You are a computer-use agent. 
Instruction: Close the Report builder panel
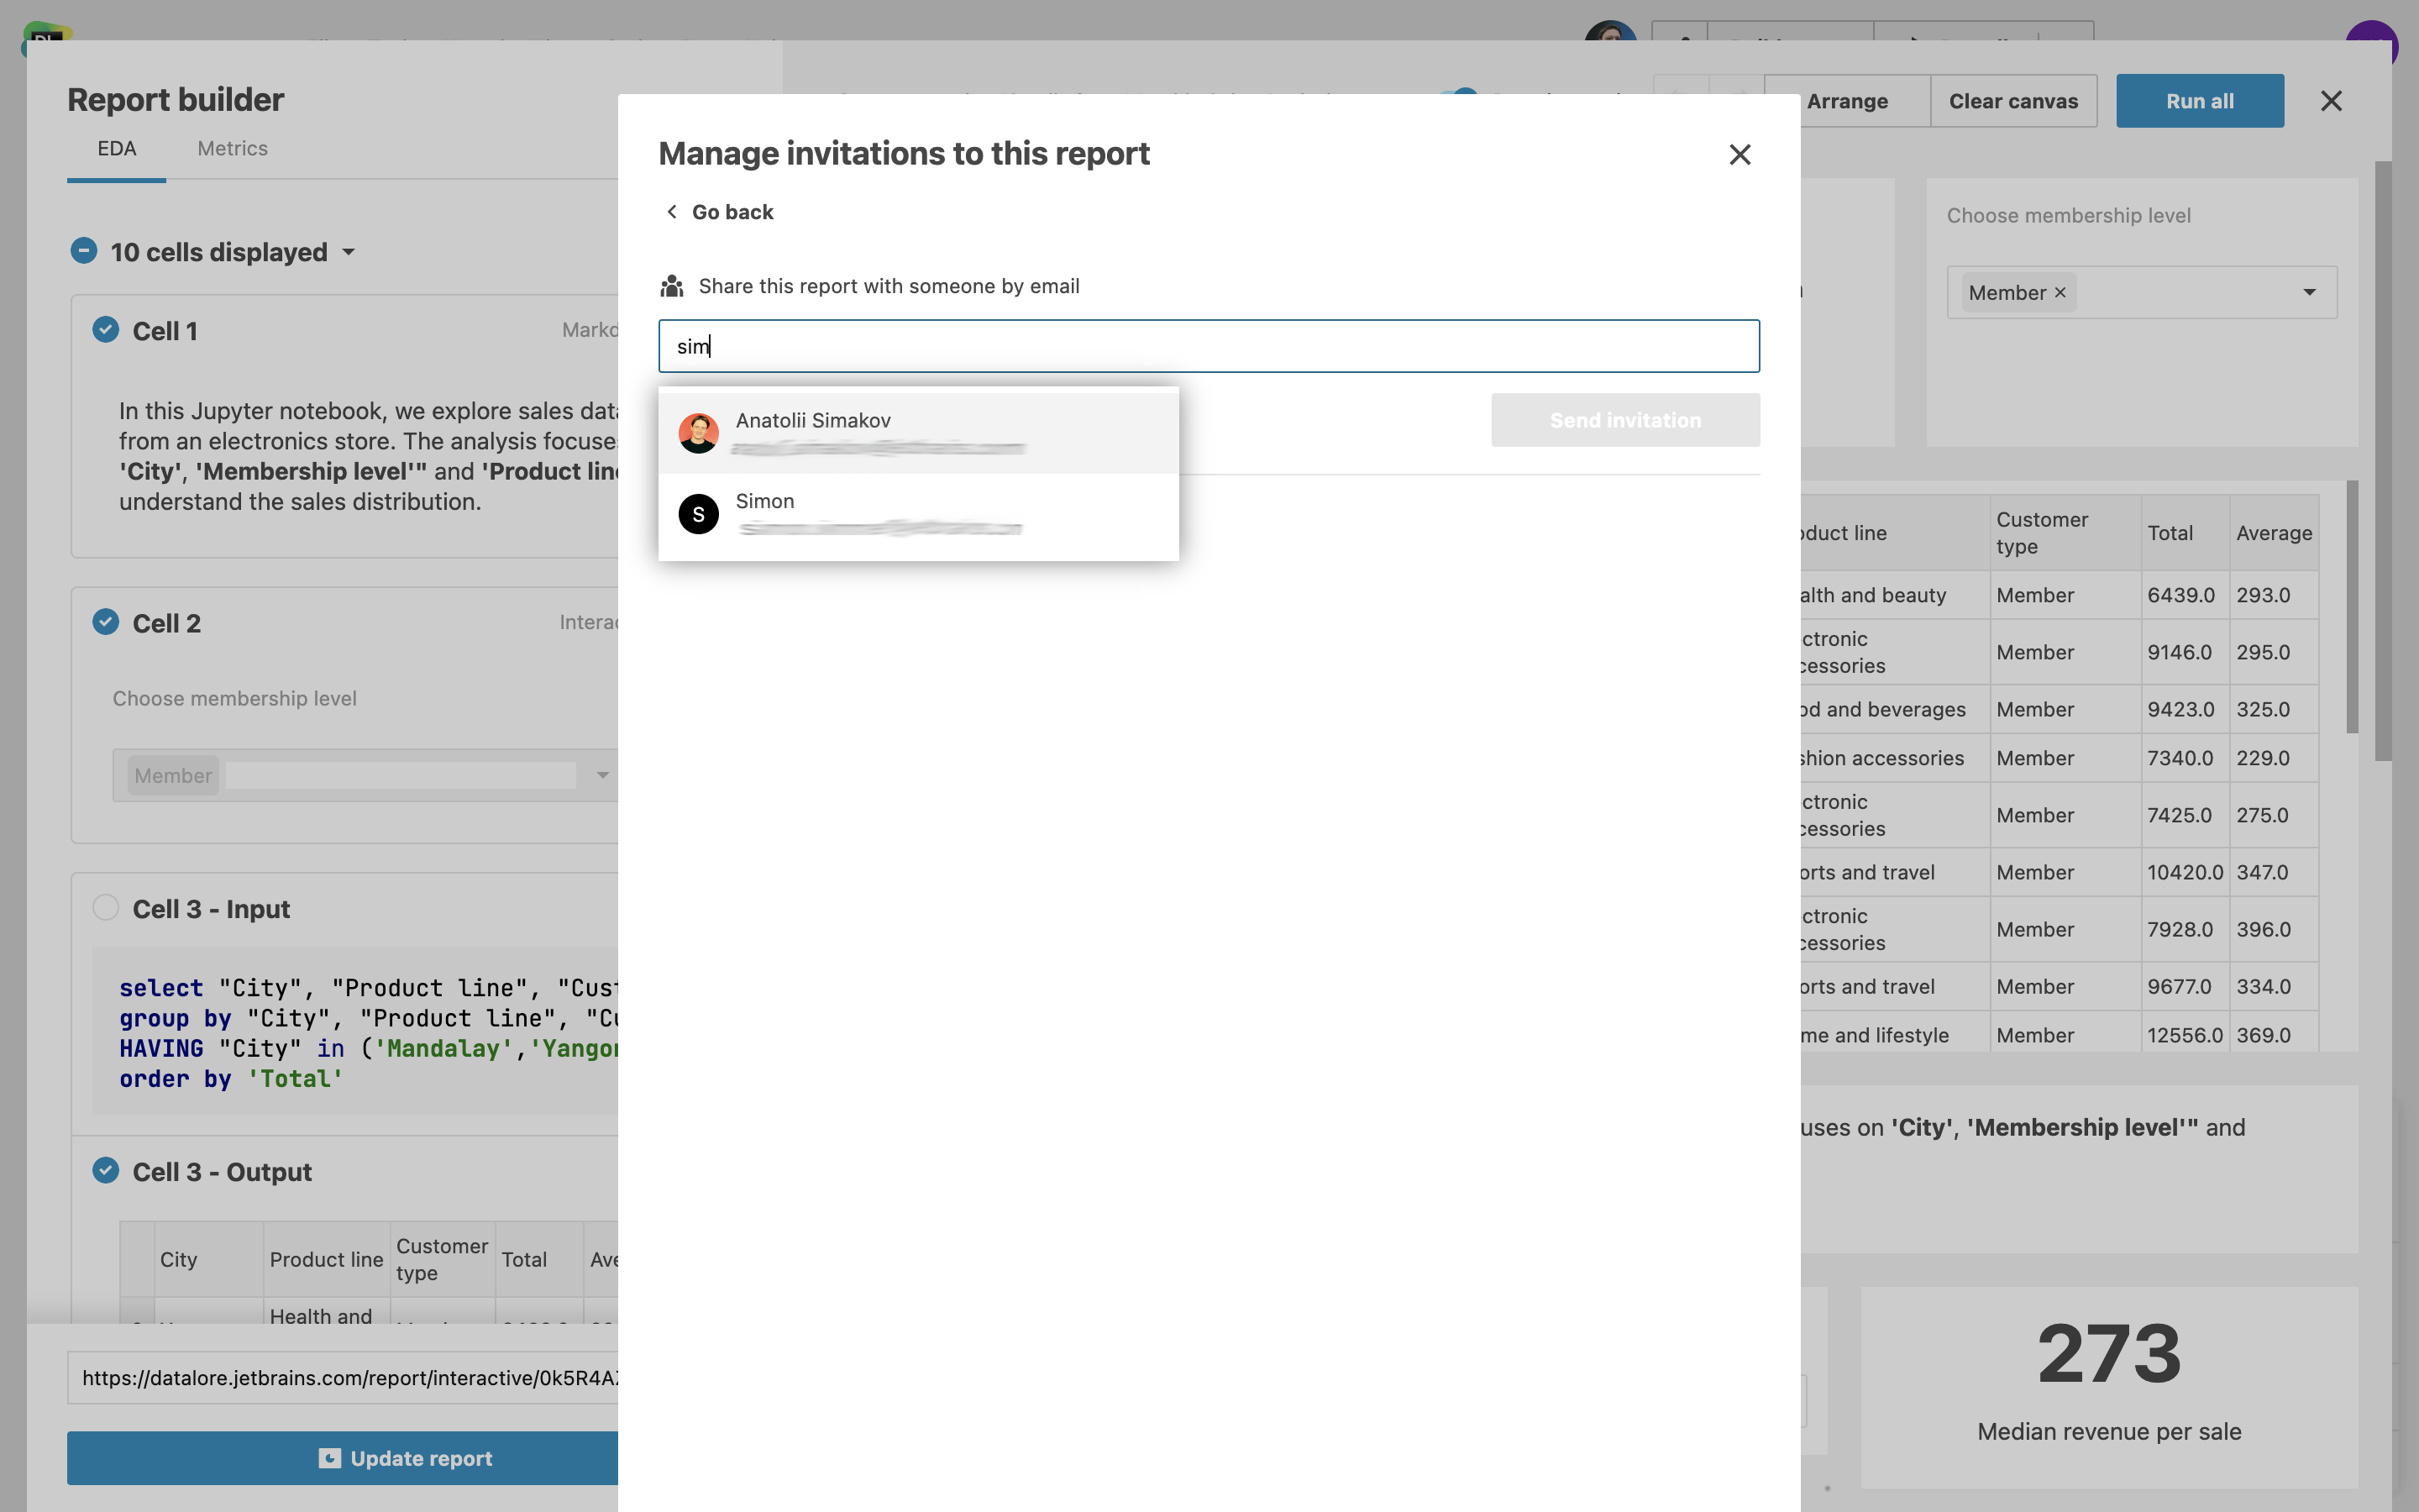point(2330,101)
